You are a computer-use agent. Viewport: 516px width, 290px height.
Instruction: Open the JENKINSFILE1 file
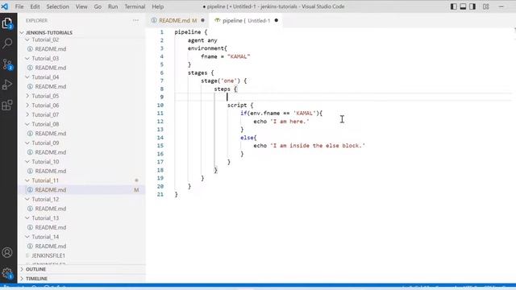(48, 255)
